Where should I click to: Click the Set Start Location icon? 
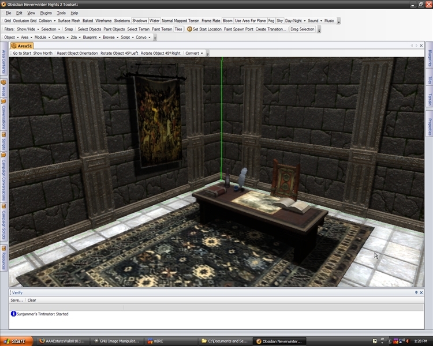coord(189,29)
